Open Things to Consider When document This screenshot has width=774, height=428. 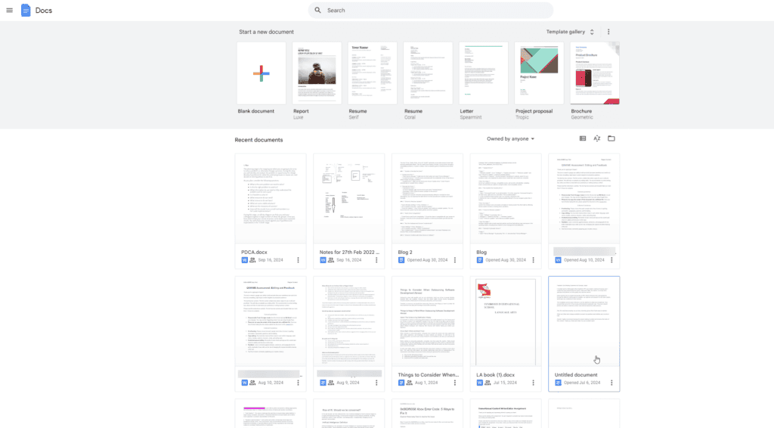click(428, 321)
